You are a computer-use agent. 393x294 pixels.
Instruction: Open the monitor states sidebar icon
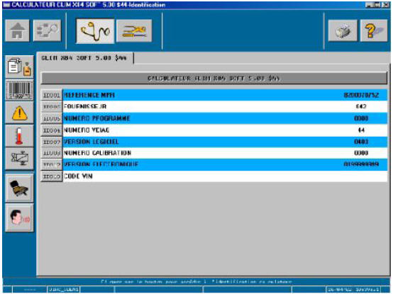(x=20, y=159)
